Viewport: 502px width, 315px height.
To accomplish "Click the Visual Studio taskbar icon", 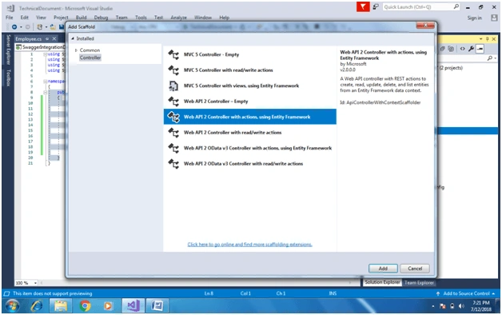I will (133, 305).
